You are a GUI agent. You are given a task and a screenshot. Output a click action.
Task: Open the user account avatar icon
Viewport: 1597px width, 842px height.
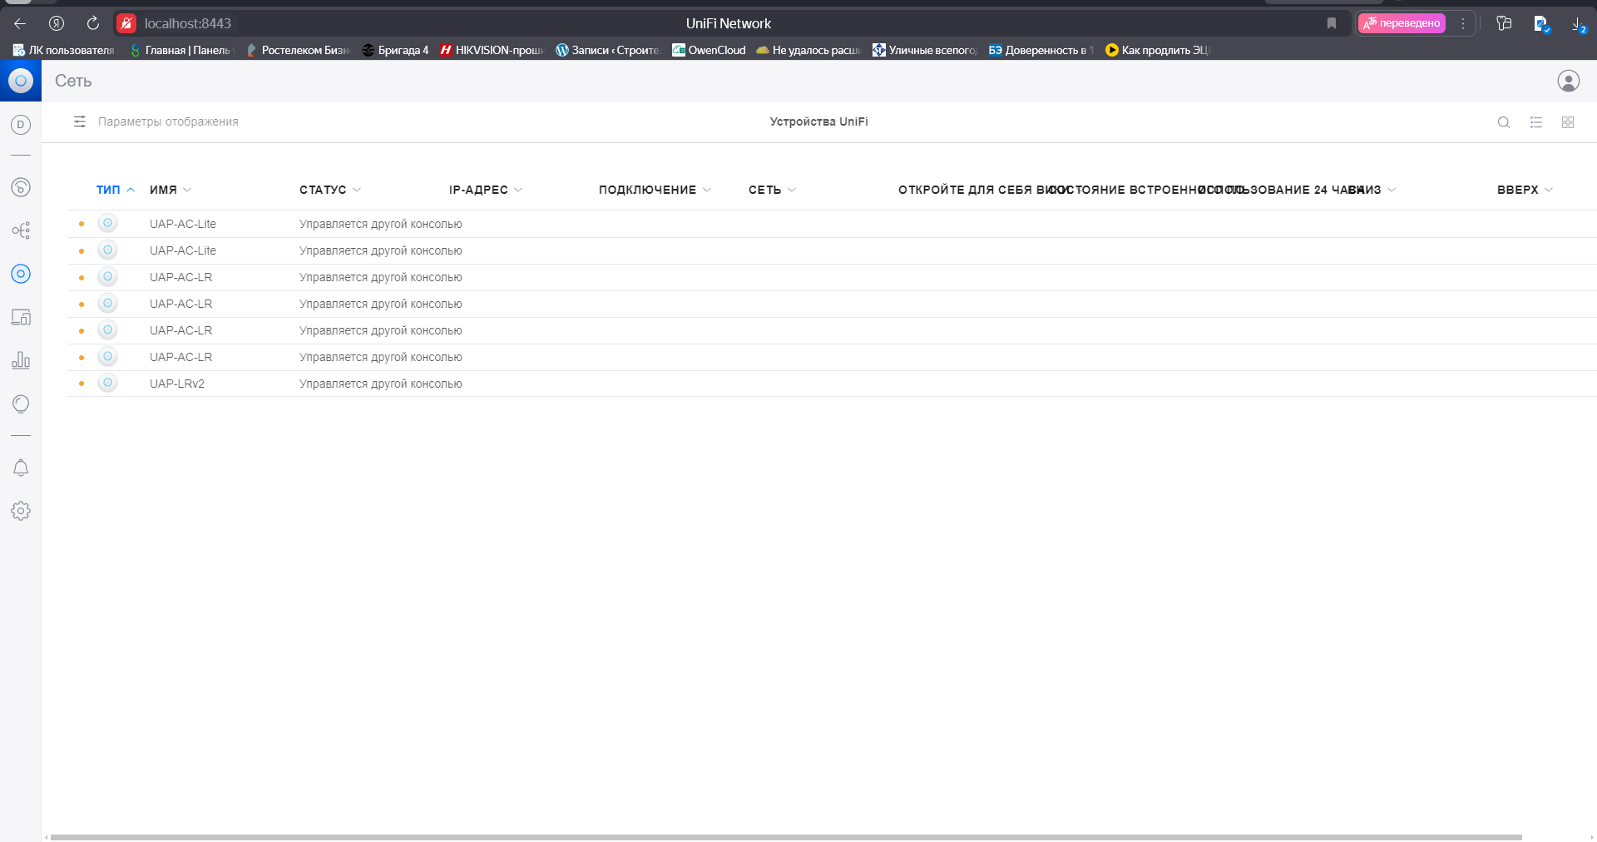tap(1568, 81)
